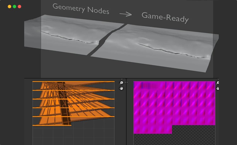
Task: Choose the hand tool in the texture preview panel
Action: pos(218,88)
